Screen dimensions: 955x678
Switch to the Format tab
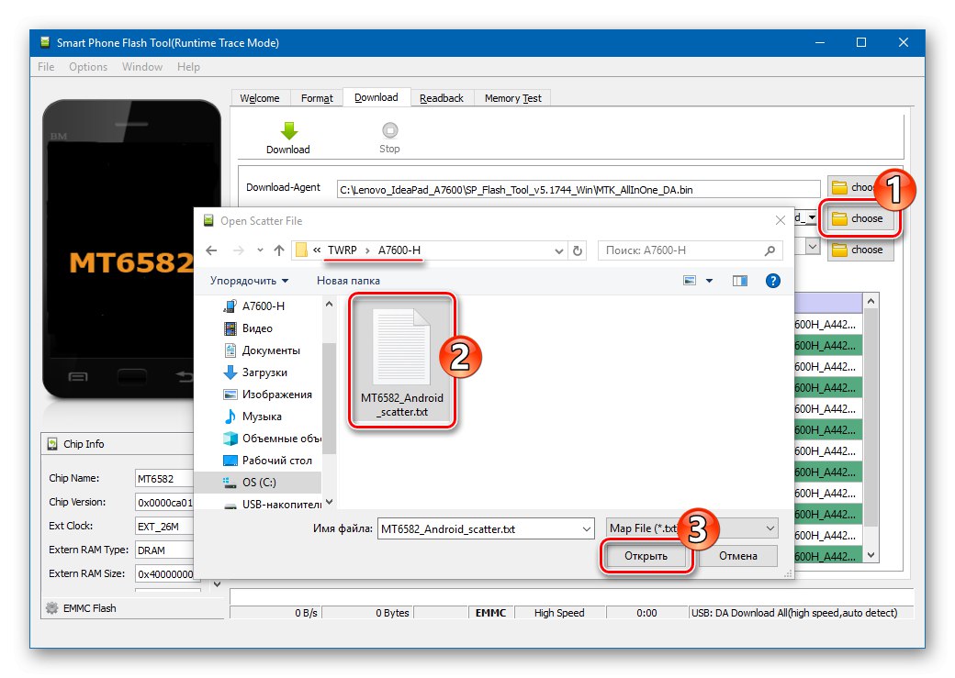point(317,98)
